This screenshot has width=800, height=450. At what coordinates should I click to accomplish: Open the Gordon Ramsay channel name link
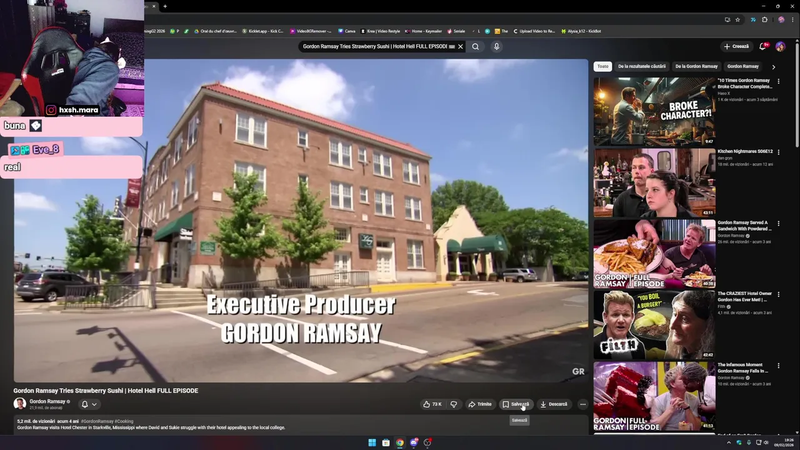coord(47,401)
